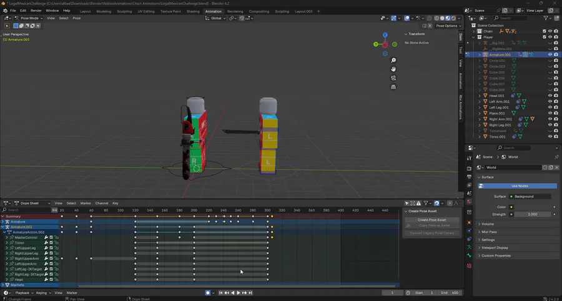Click the zoom magnifier icon in viewport
The height and width of the screenshot is (301, 562).
pos(393,61)
